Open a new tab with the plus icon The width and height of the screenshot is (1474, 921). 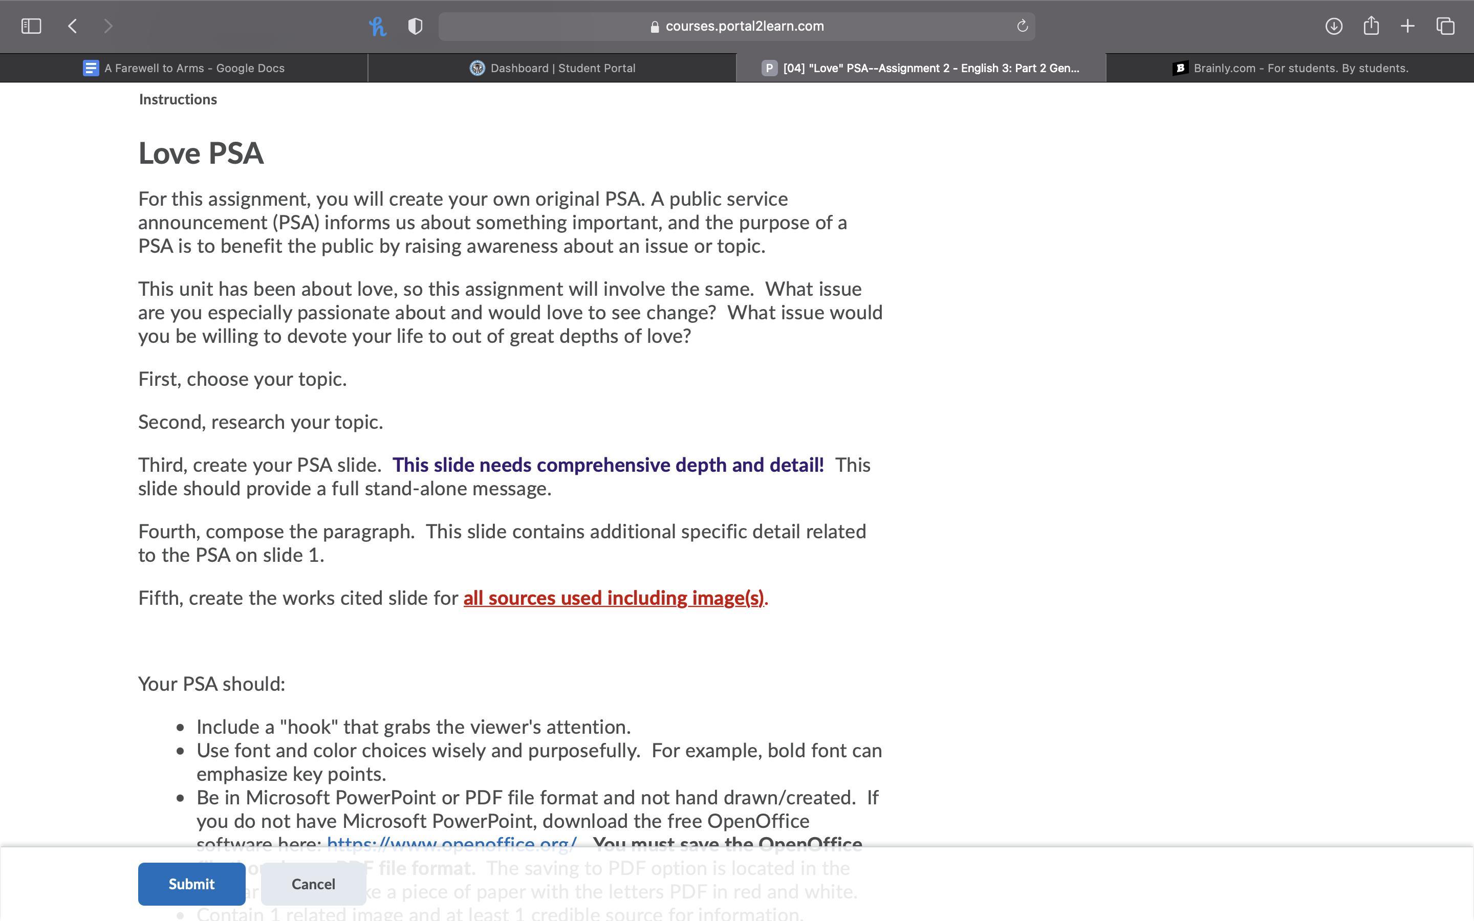(1407, 26)
